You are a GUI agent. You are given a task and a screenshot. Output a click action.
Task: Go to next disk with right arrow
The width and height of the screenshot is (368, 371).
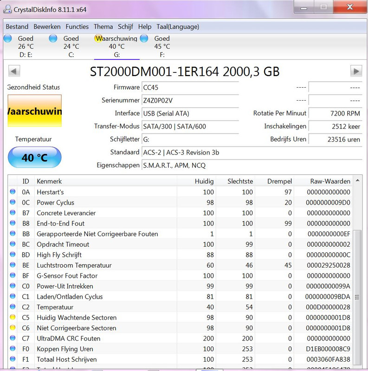356,71
